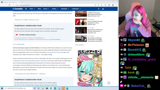Viewport: 160px width, 90px height.
Task: Reload the page with the browser refresh button
Action: click(9, 5)
